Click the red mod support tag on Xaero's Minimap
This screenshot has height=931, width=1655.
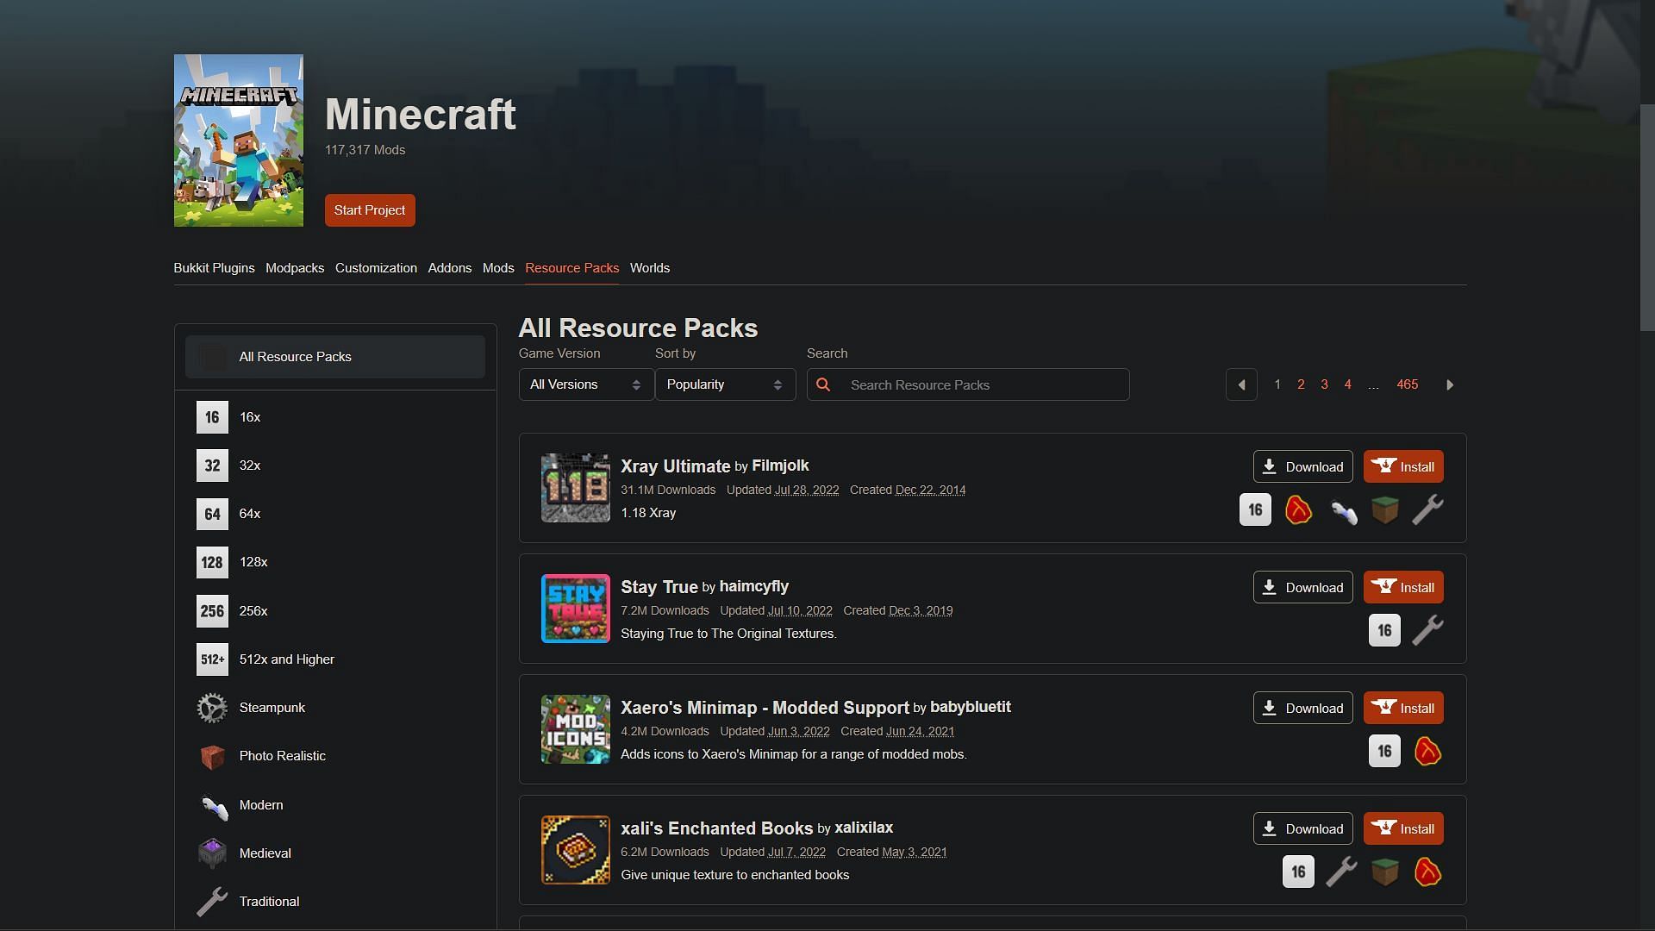(1428, 751)
